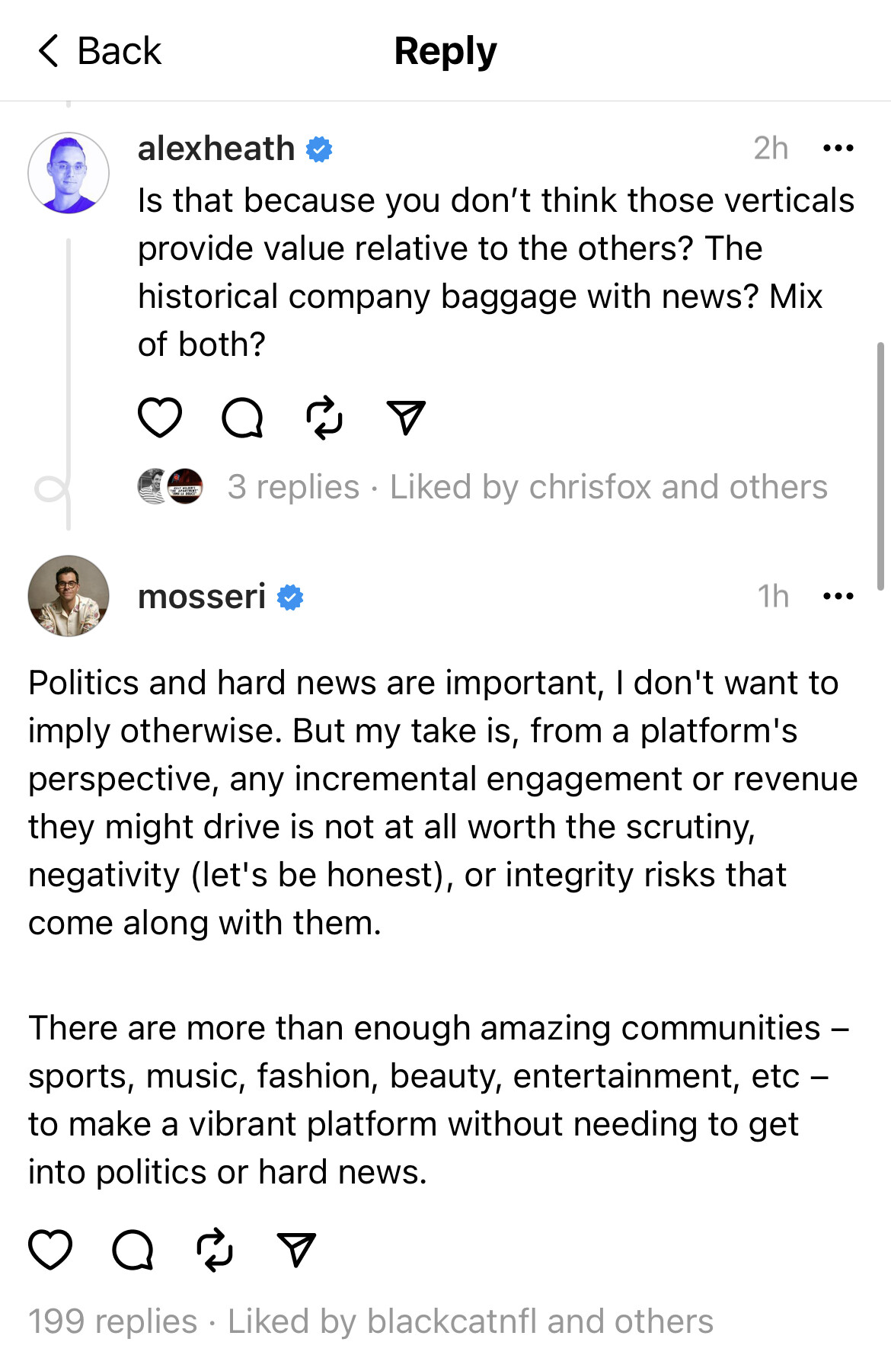The image size is (891, 1355).
Task: View the 3 replies to alexheath's post
Action: (293, 487)
